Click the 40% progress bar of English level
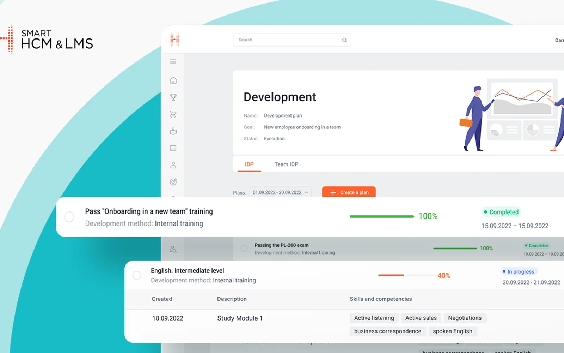 click(x=406, y=275)
